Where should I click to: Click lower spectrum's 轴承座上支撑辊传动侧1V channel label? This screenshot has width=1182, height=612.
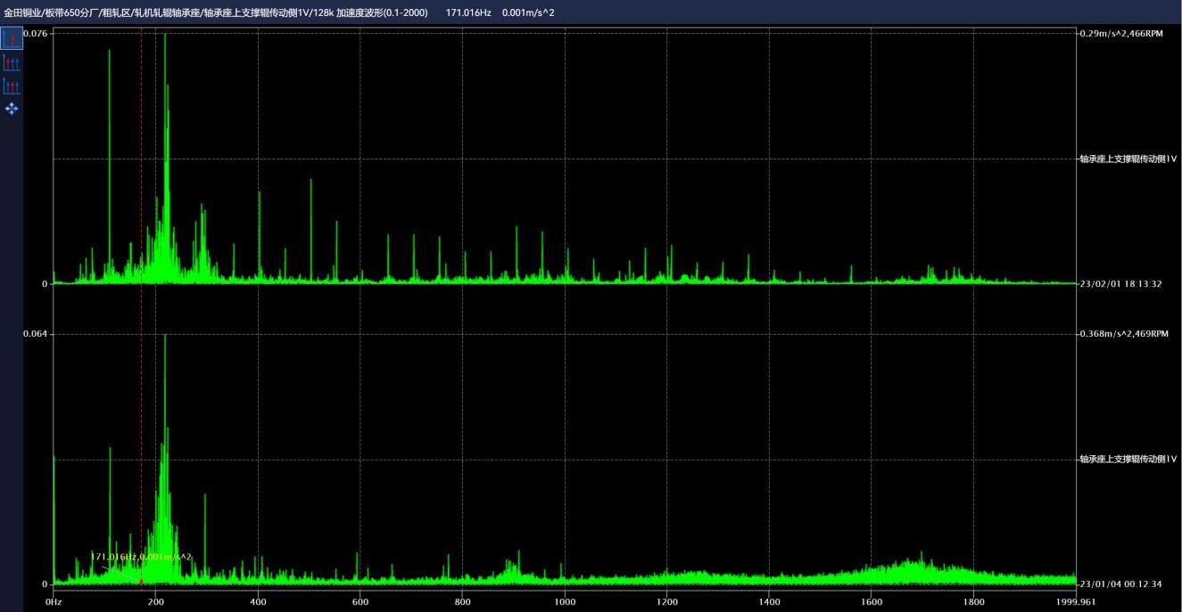tap(1128, 460)
